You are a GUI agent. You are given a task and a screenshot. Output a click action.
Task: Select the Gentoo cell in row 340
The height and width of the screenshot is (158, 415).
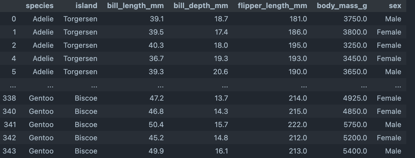(x=41, y=111)
